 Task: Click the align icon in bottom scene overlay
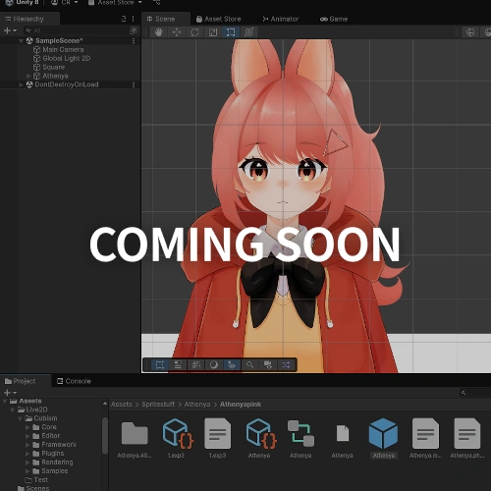point(178,364)
